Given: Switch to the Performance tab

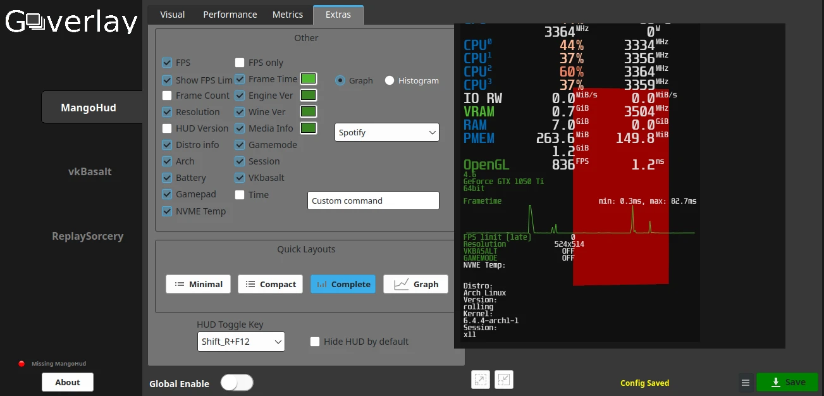Looking at the screenshot, I should (230, 15).
